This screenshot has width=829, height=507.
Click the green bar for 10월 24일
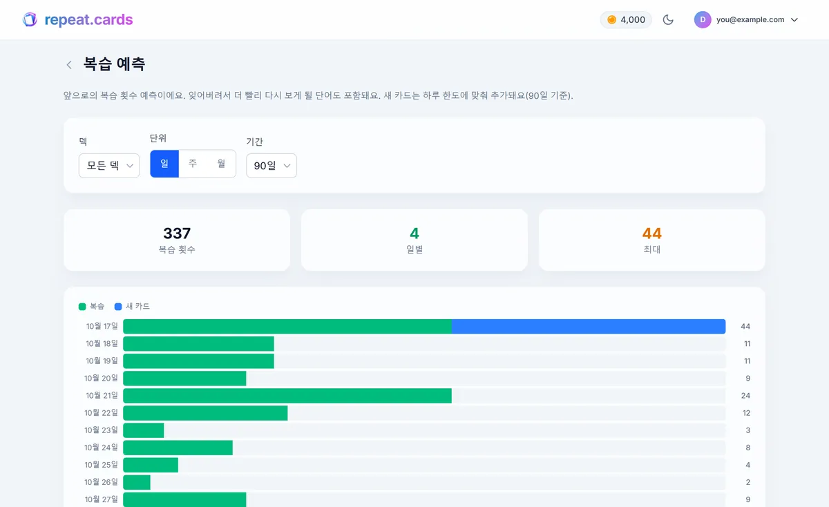178,448
